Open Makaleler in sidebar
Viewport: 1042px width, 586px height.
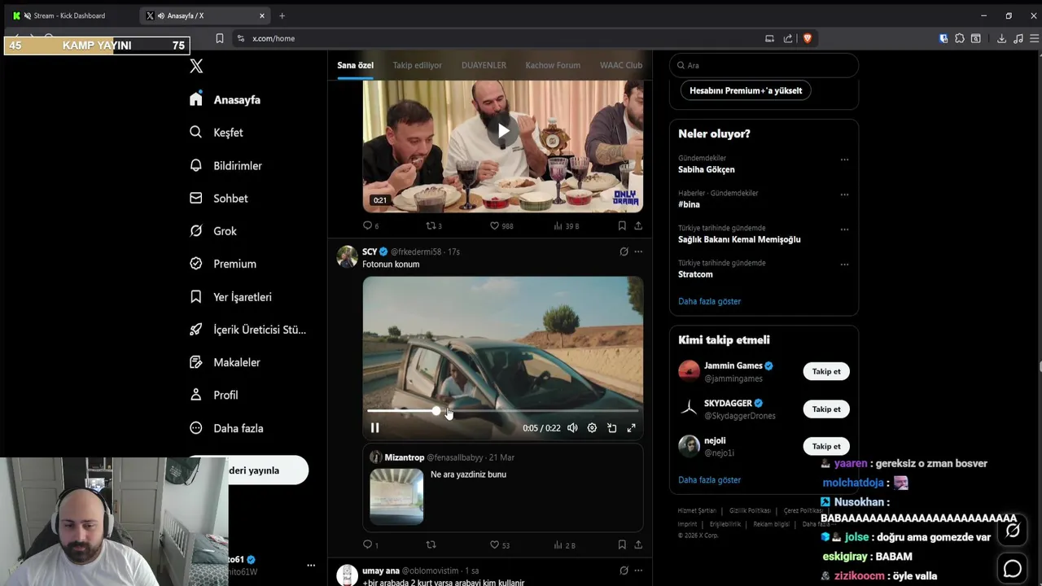tap(225, 362)
